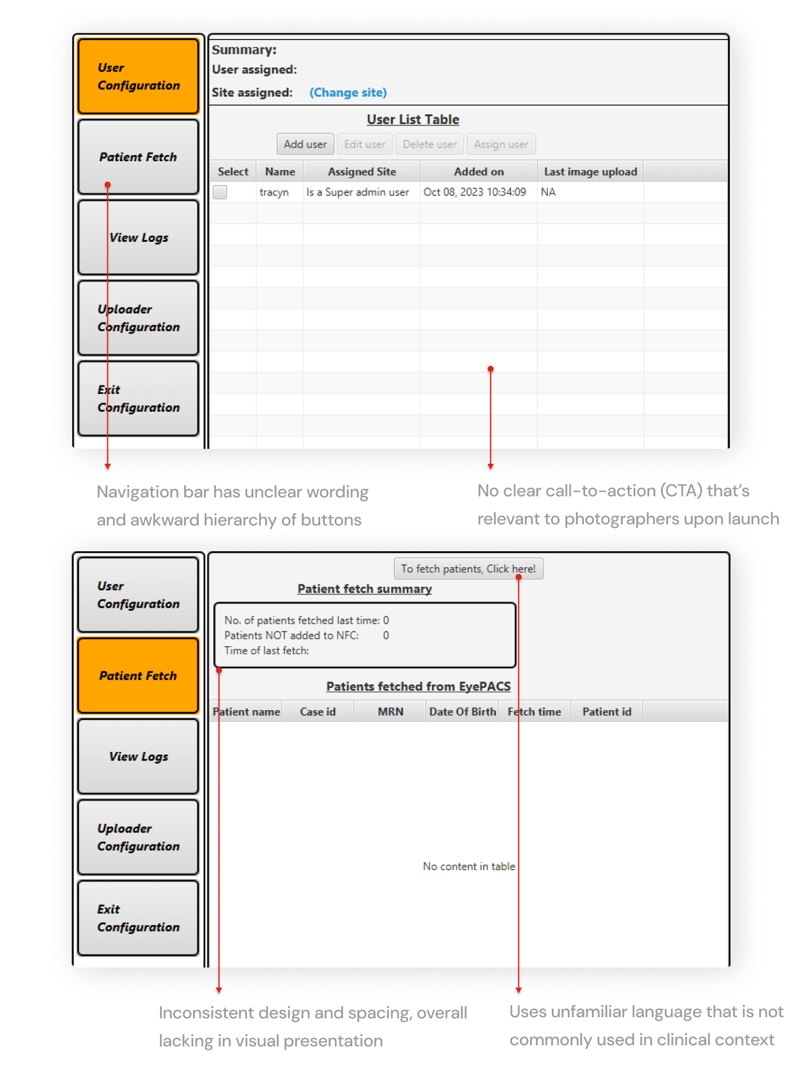Click the Delete user button
The image size is (804, 1071).
click(429, 144)
